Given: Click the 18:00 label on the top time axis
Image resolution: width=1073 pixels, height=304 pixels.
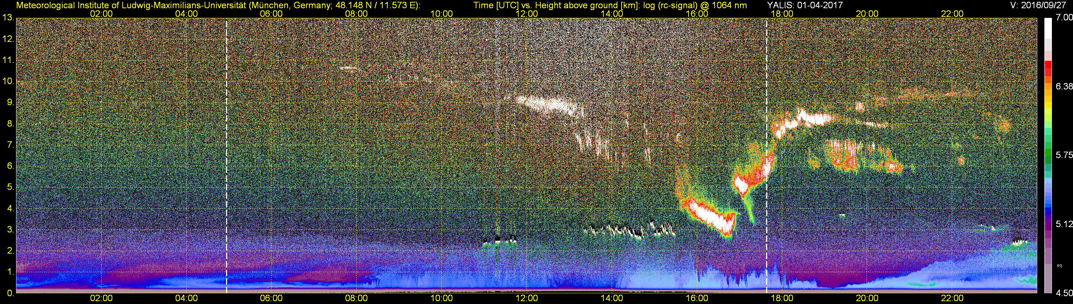Looking at the screenshot, I should [782, 14].
